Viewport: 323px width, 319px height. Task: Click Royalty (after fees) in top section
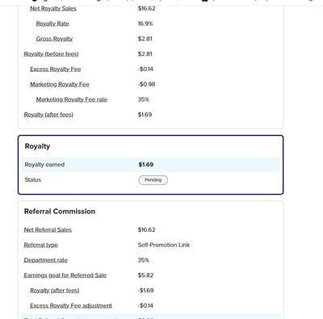(x=48, y=115)
